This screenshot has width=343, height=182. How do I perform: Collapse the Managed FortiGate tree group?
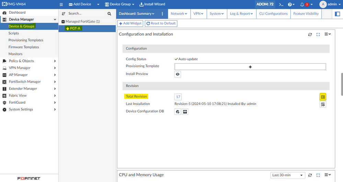pos(63,22)
